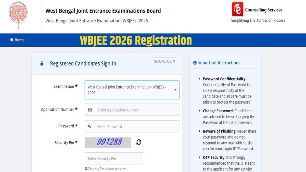Open the Home menu item
Image resolution: width=306 pixels, height=172 pixels.
tap(19, 40)
